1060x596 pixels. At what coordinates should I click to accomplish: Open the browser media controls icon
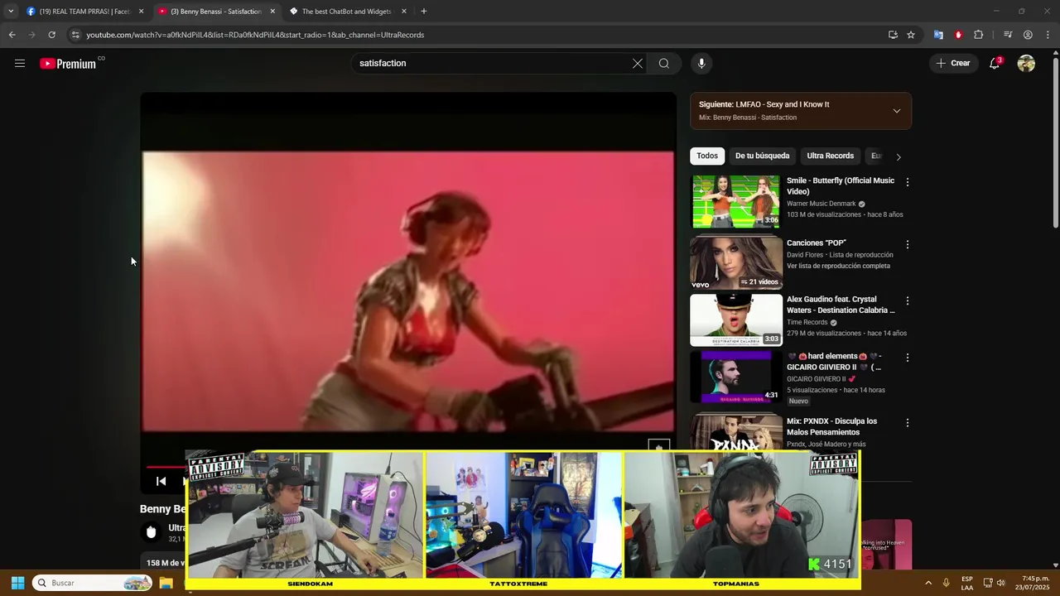coord(1008,35)
